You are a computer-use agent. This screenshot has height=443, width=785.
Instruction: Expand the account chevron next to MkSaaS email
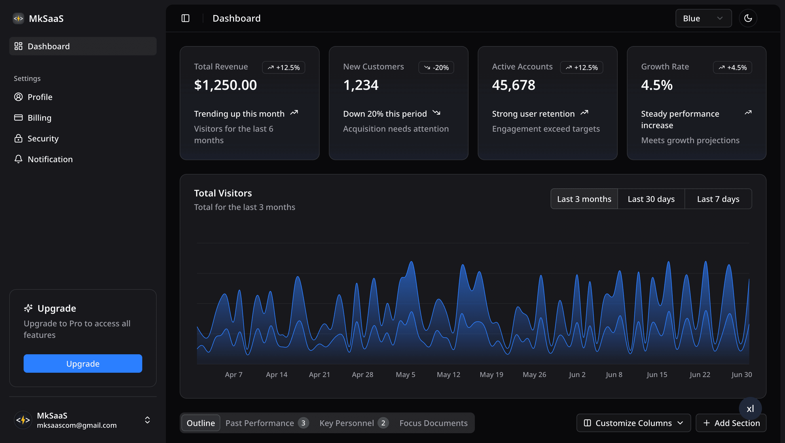point(147,420)
